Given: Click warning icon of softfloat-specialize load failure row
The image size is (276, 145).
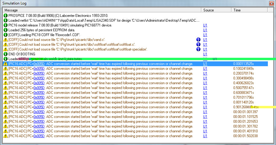Looking at the screenshot, I should (5, 49).
